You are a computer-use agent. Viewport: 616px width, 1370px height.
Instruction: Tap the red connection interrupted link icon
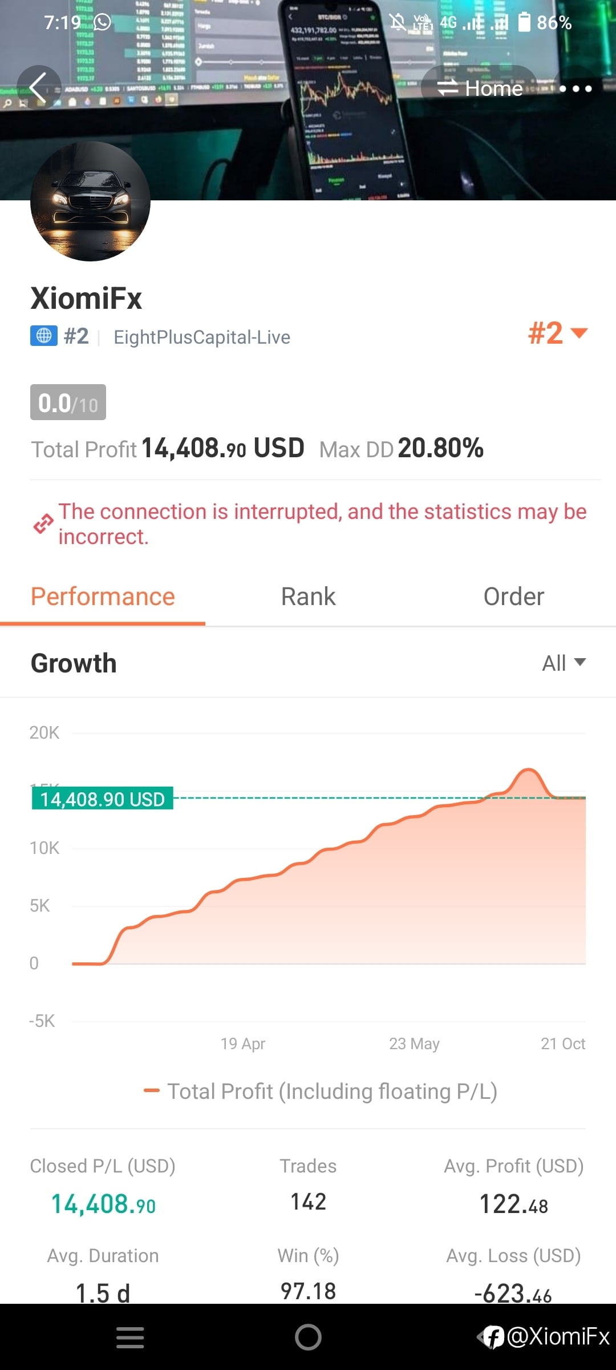tap(43, 523)
